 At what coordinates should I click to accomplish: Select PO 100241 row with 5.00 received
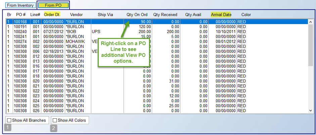click(x=157, y=36)
